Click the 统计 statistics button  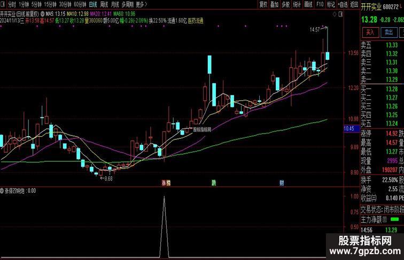pos(297,4)
